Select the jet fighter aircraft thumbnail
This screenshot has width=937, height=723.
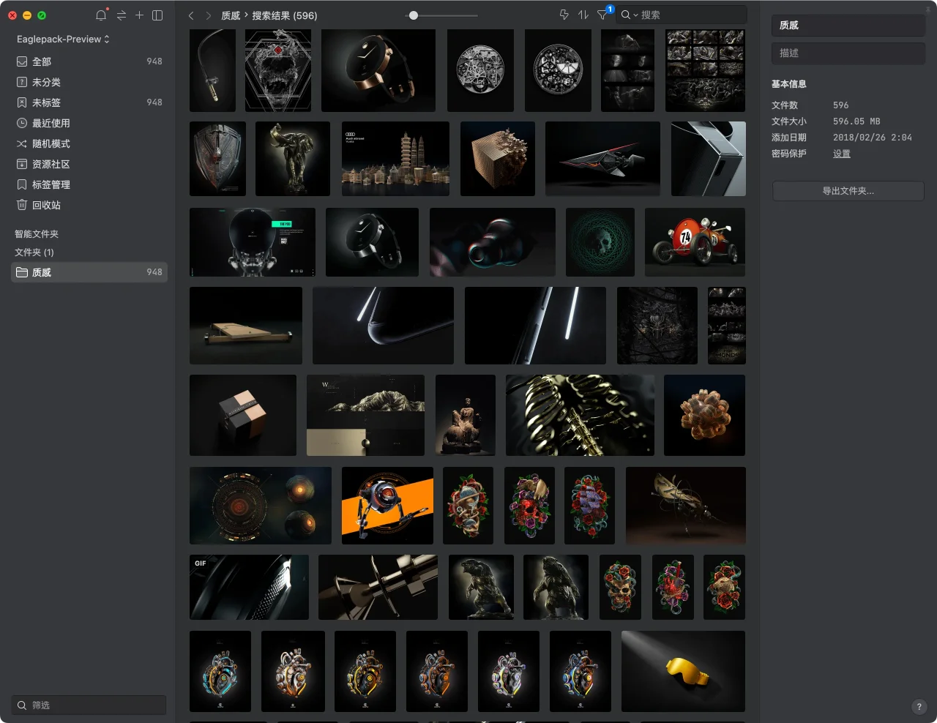602,159
